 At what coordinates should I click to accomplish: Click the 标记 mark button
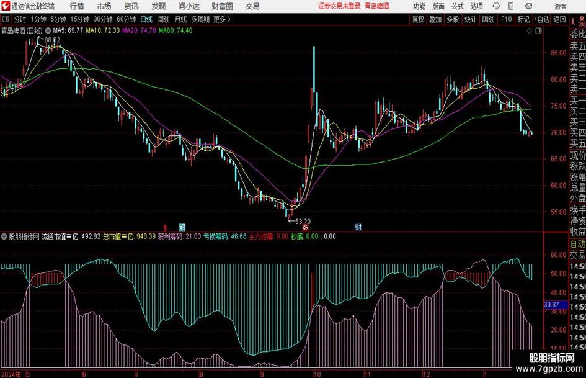point(523,19)
